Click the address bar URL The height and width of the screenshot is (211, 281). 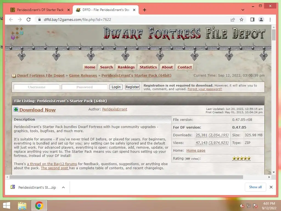tap(77, 20)
